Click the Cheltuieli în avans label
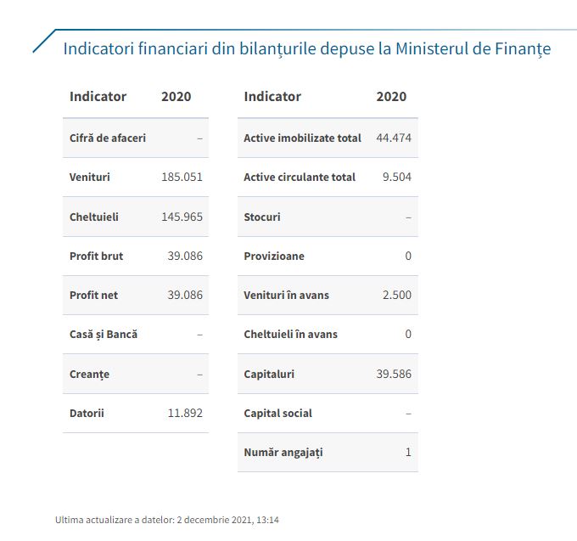This screenshot has height=541, width=577. coord(290,335)
